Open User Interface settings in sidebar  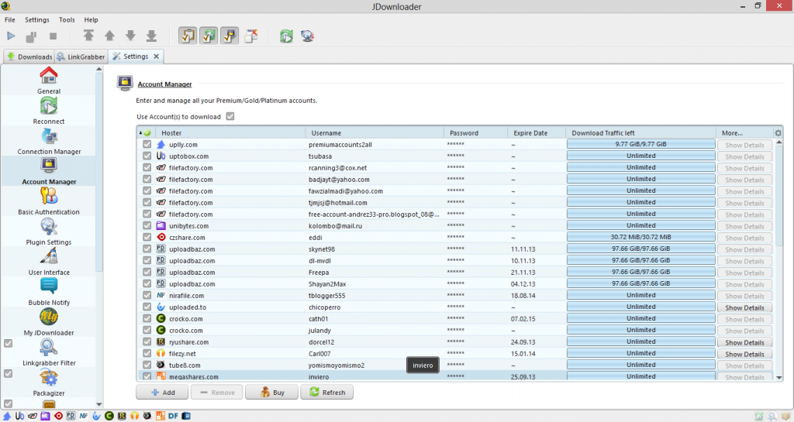(49, 262)
